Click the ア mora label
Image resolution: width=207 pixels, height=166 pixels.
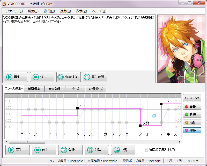[x=141, y=134]
